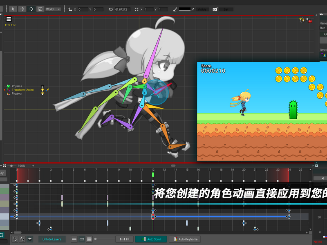Choose the large timeline row height icon
Viewport: 327px width, 245px height.
(x=89, y=239)
